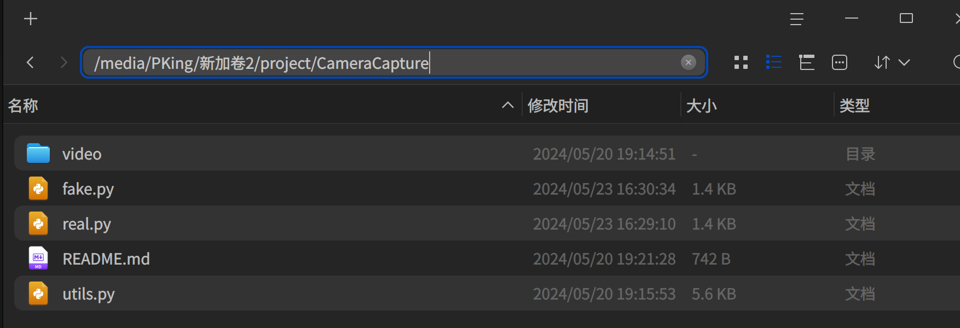Image resolution: width=960 pixels, height=328 pixels.
Task: Select the real.py file
Action: click(x=487, y=224)
